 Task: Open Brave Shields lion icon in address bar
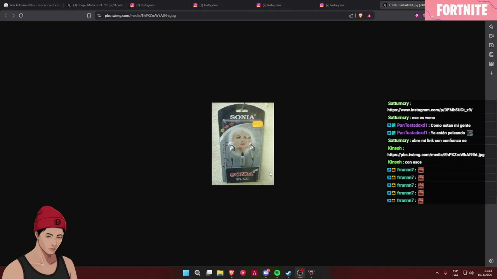tap(360, 15)
